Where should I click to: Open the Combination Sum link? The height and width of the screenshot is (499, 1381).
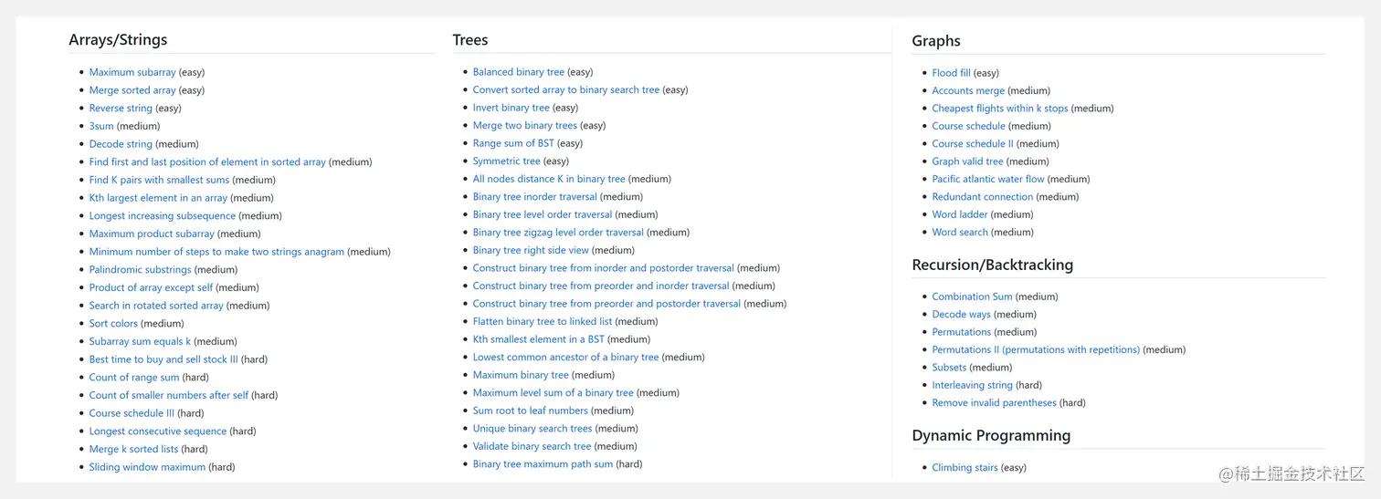tap(973, 296)
